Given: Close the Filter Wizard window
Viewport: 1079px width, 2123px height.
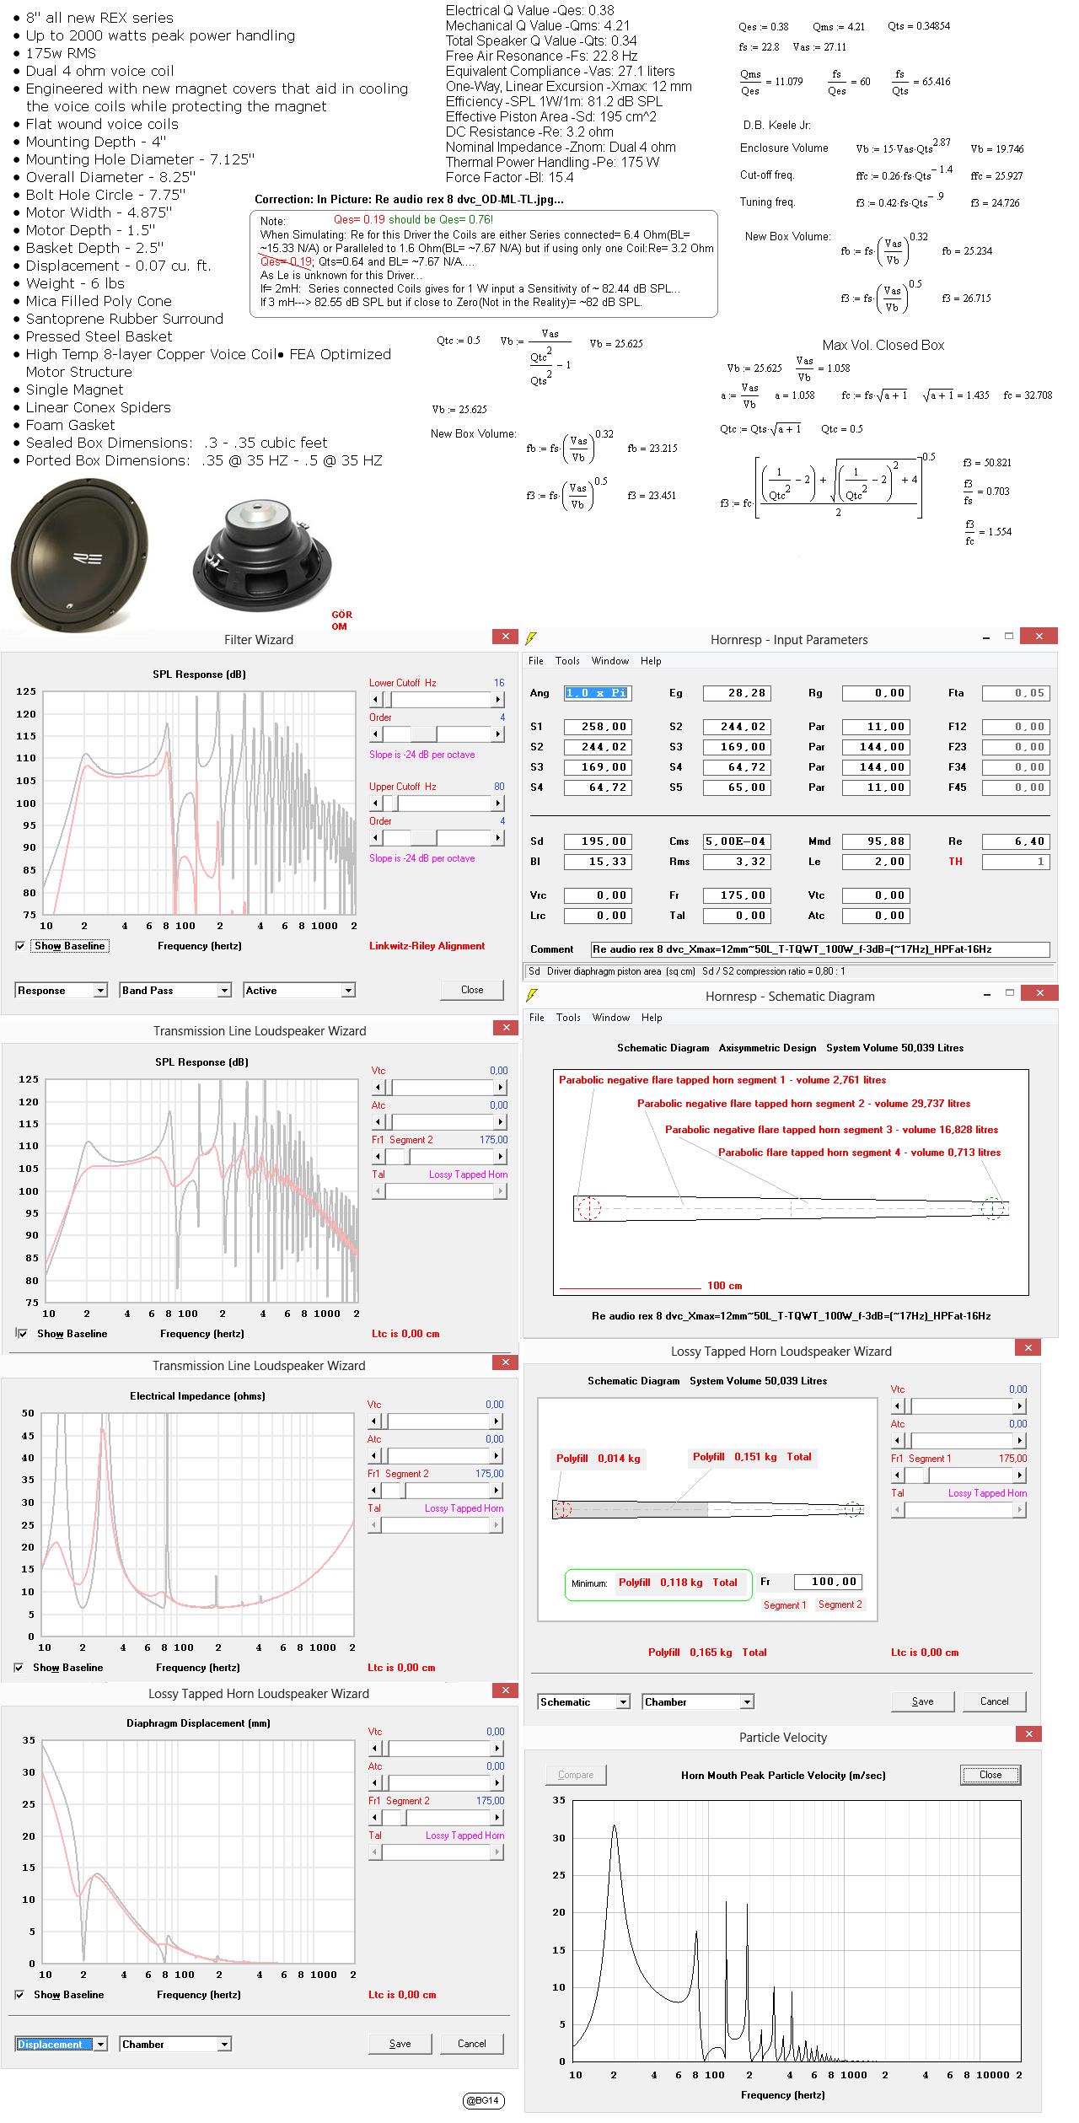Looking at the screenshot, I should coord(505,637).
